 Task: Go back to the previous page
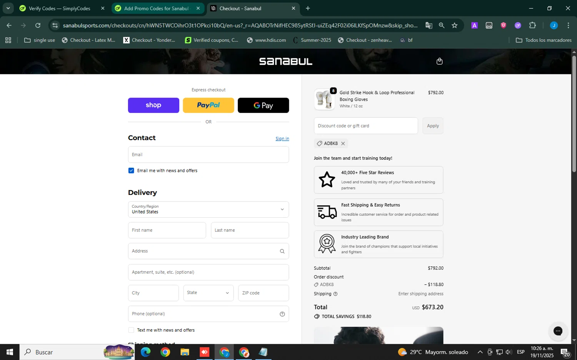tap(9, 25)
